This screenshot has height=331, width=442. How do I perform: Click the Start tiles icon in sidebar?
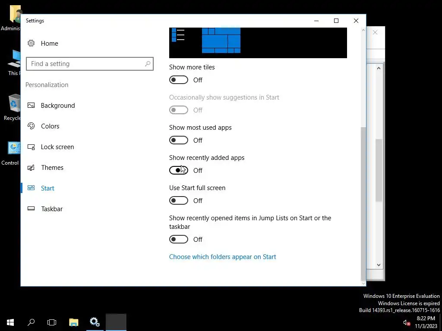coord(31,188)
